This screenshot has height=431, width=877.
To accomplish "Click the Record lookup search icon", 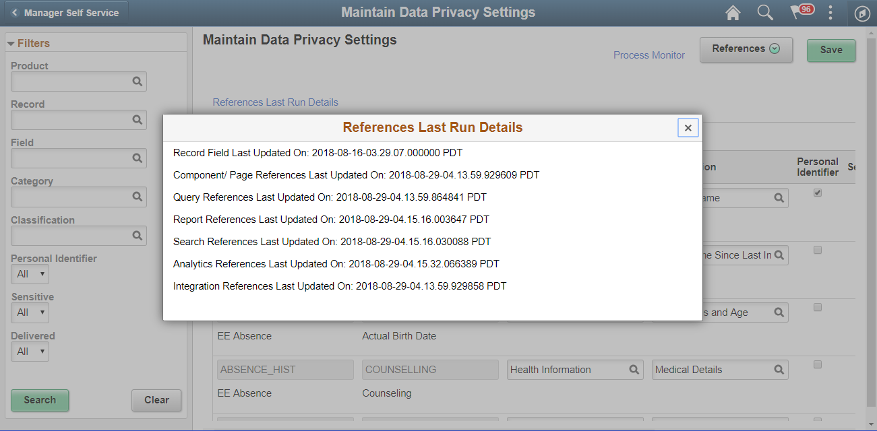I will [x=138, y=120].
